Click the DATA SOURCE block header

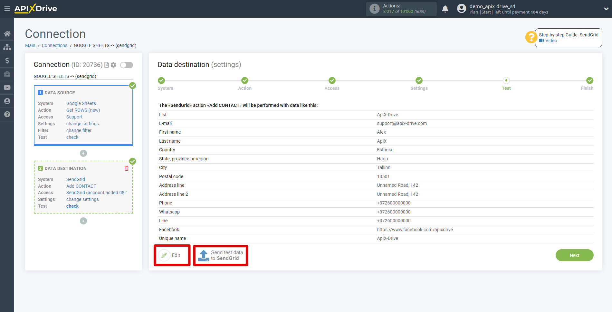click(60, 93)
